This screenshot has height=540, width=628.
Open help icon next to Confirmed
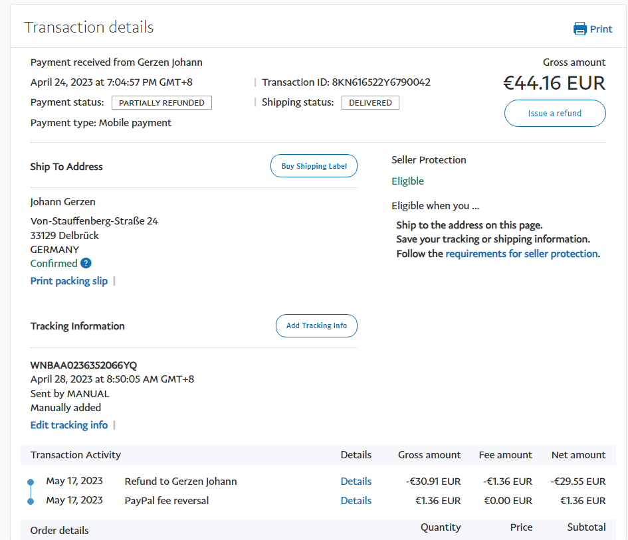click(x=86, y=264)
